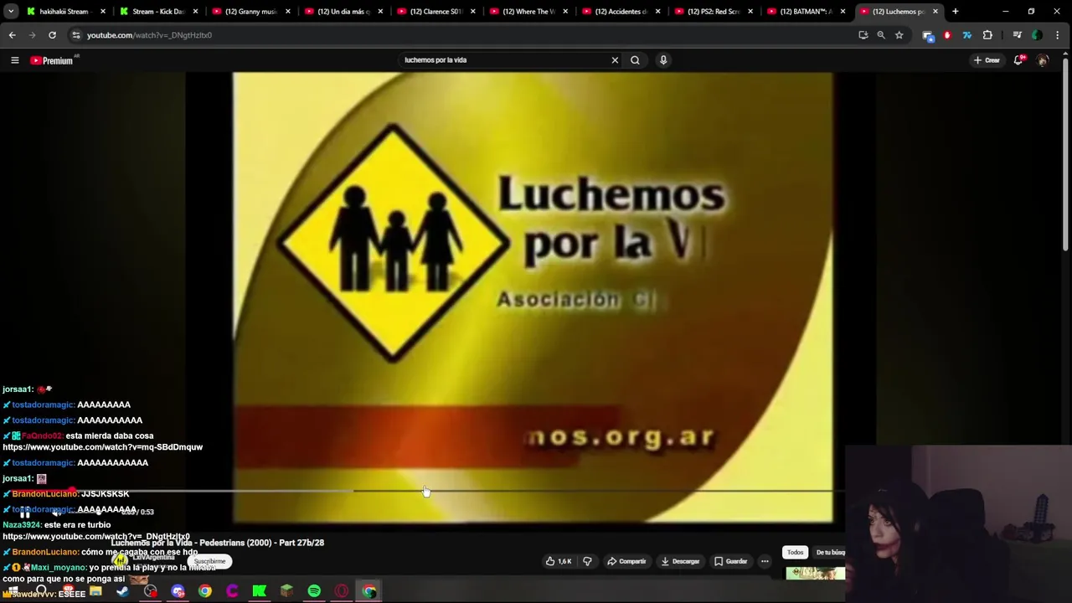
Task: Pause the video with player pause button
Action: (x=25, y=512)
